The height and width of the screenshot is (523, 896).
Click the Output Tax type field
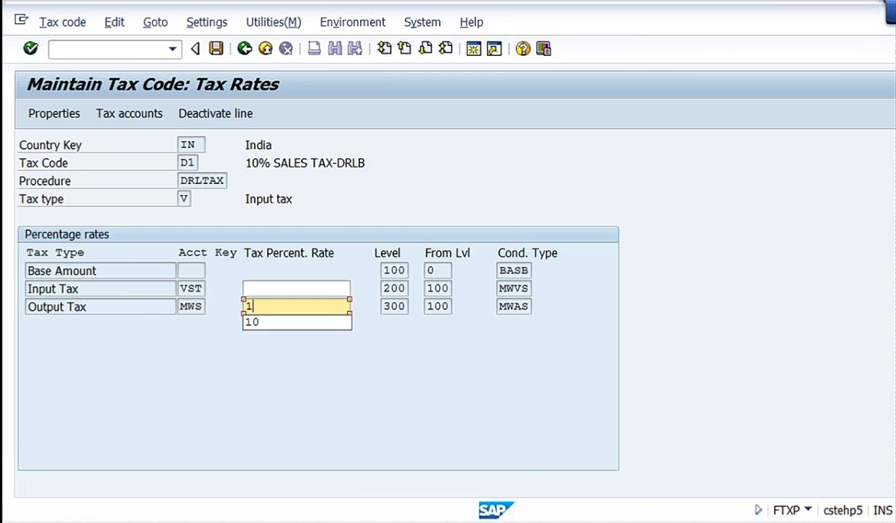coord(101,307)
